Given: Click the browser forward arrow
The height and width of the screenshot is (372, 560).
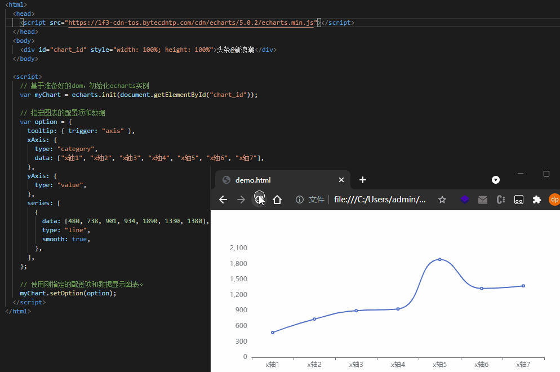Looking at the screenshot, I should [241, 200].
